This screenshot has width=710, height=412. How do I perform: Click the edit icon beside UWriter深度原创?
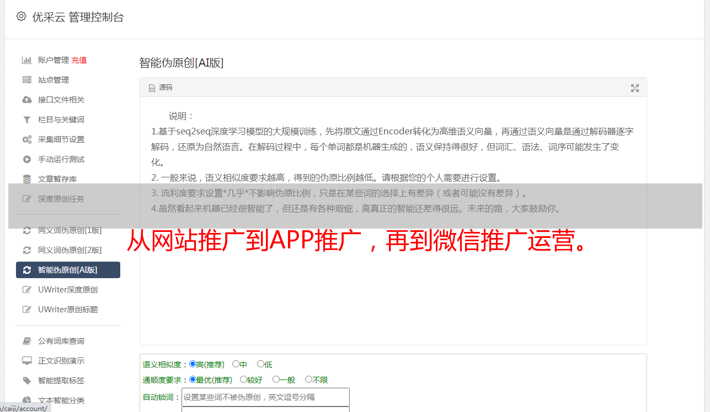point(26,290)
